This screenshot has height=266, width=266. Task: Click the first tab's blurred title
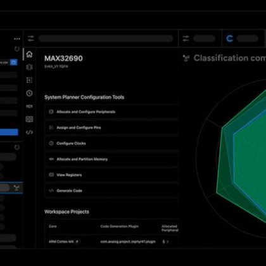click(106, 39)
